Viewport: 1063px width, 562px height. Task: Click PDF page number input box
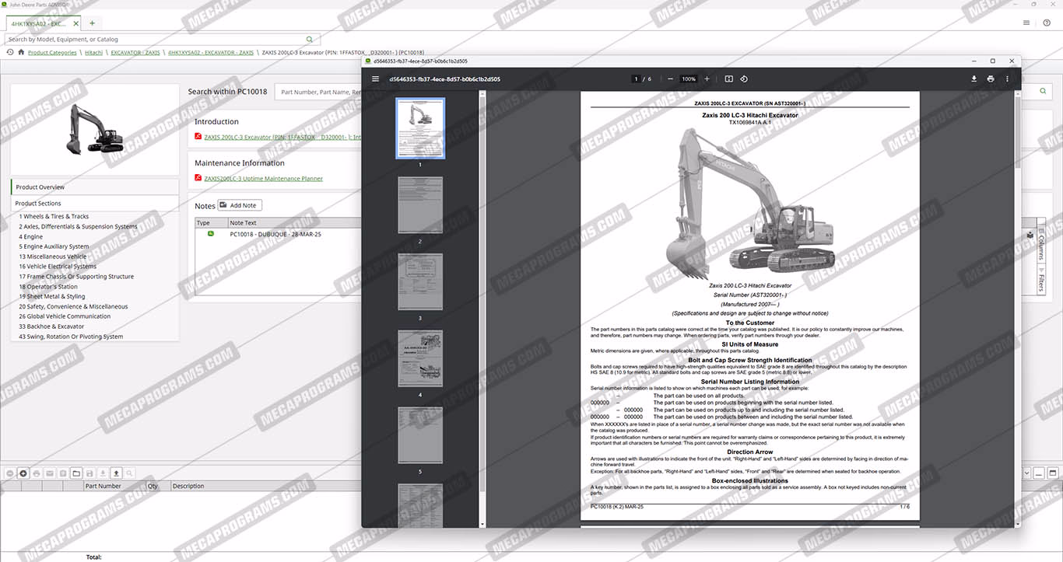click(636, 79)
